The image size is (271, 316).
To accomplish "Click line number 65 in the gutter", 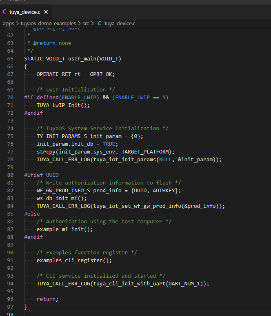I will 10,59.
